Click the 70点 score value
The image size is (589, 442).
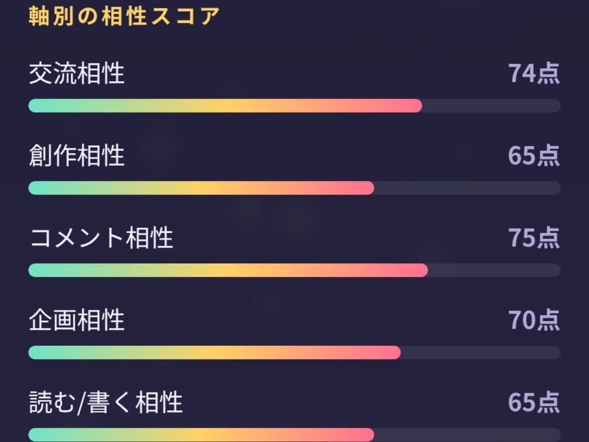(534, 320)
